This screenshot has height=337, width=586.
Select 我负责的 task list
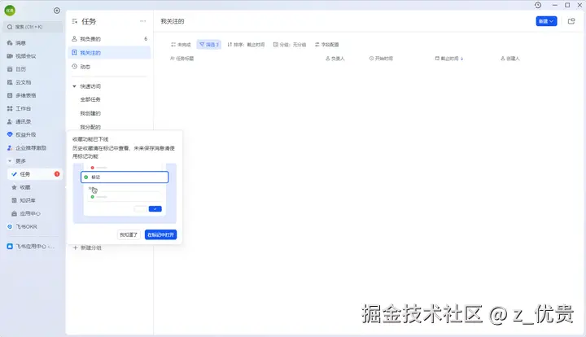[109, 39]
